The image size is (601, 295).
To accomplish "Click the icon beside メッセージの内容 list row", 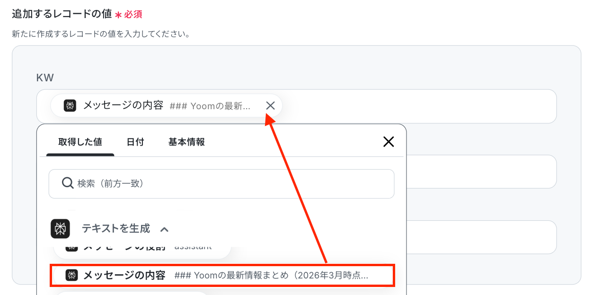I will point(71,275).
